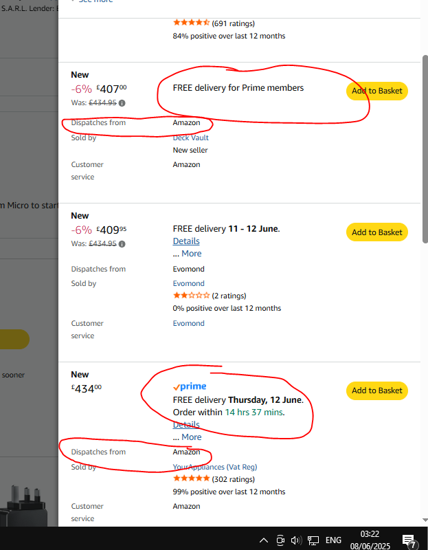
Task: Click the £434.00 price text
Action: tap(87, 388)
